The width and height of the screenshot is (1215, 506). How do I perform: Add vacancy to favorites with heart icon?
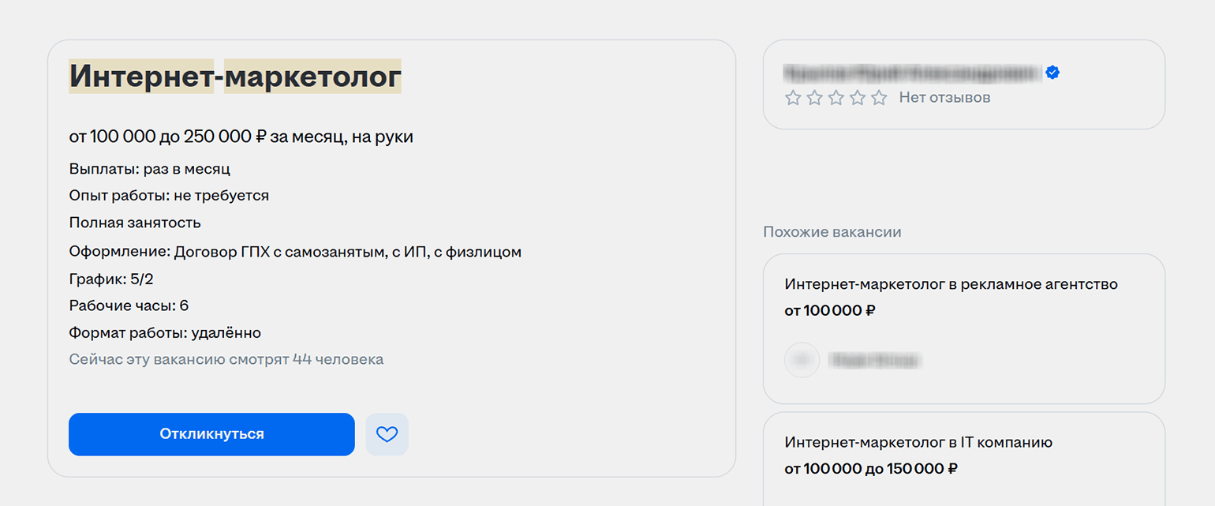(x=387, y=434)
